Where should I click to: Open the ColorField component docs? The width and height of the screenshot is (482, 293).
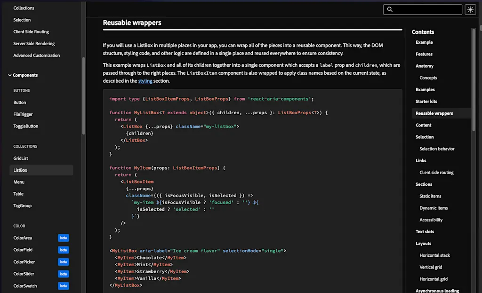pos(23,250)
